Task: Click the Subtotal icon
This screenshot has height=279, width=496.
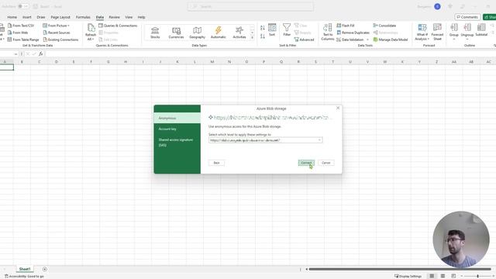Action: point(481,28)
